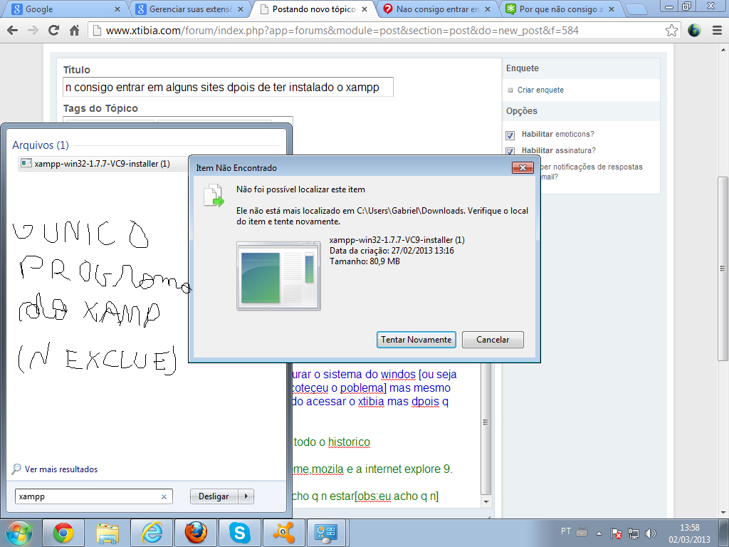Image resolution: width=729 pixels, height=547 pixels.
Task: Click the taskbar clock 13:58
Action: tap(689, 528)
